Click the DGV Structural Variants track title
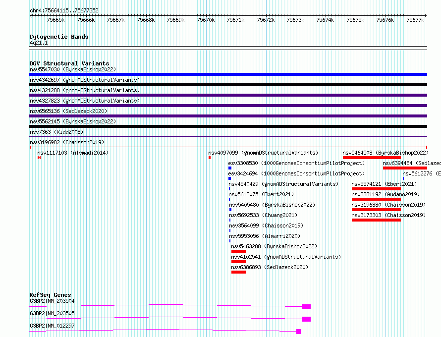This screenshot has width=441, height=337. (69, 63)
